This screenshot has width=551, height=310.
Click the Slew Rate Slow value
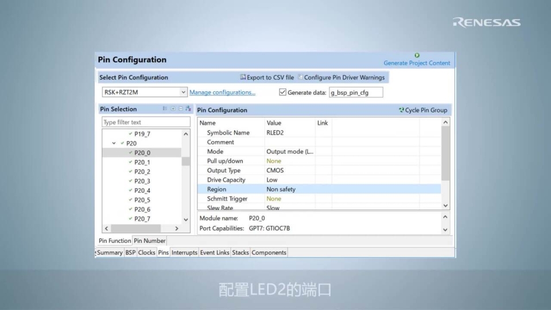coord(273,208)
